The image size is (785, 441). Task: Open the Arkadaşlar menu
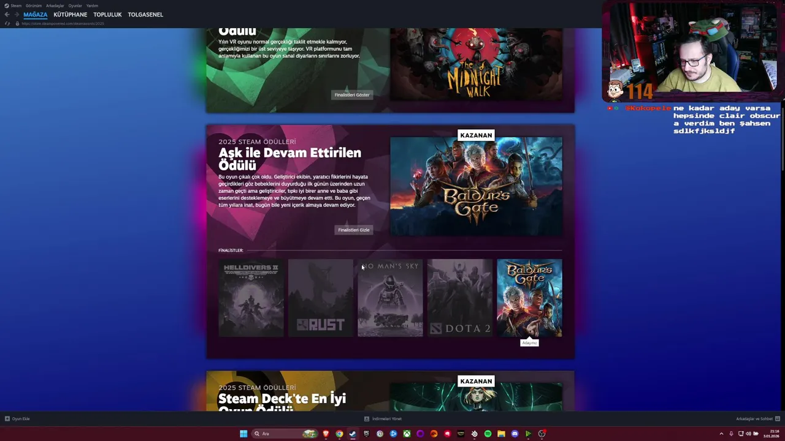[x=55, y=6]
